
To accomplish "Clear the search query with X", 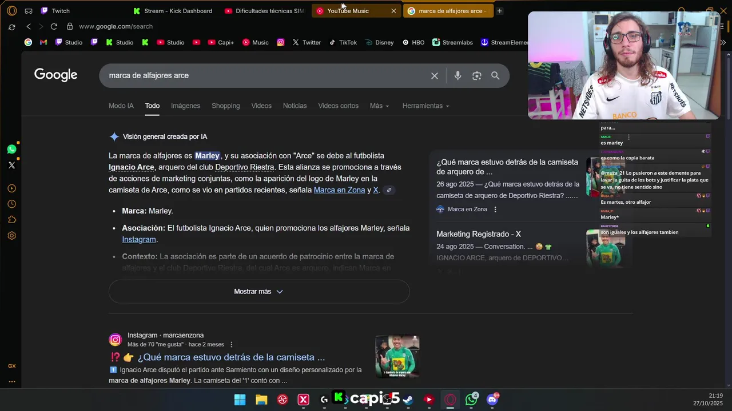I will click(x=435, y=75).
